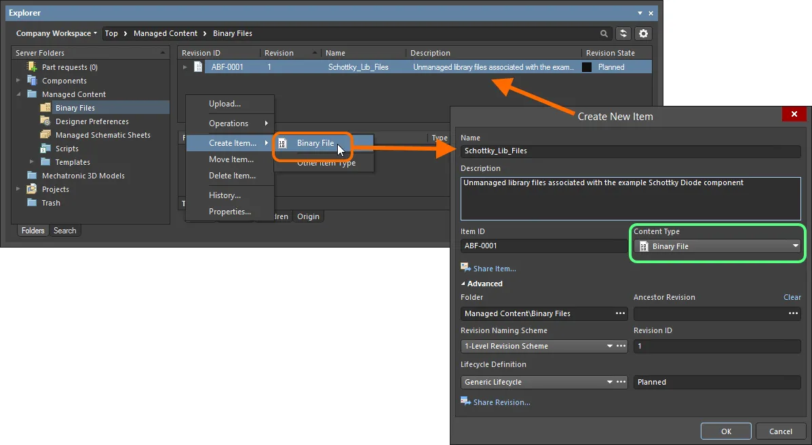This screenshot has width=812, height=445.
Task: Select the Part requests icon in Server Folders
Action: [x=31, y=67]
